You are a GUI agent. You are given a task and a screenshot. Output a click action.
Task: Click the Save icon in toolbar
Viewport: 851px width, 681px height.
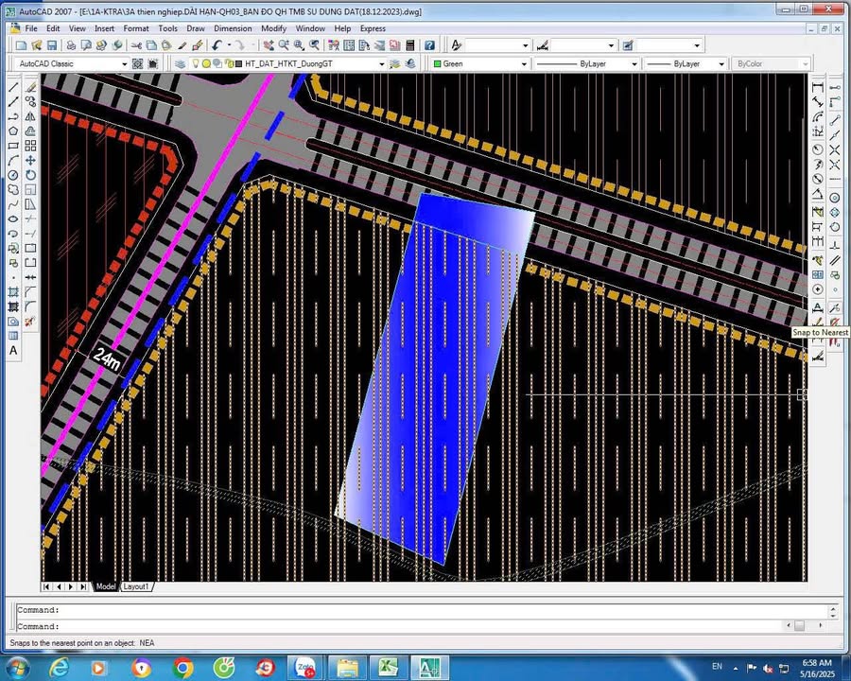click(51, 44)
